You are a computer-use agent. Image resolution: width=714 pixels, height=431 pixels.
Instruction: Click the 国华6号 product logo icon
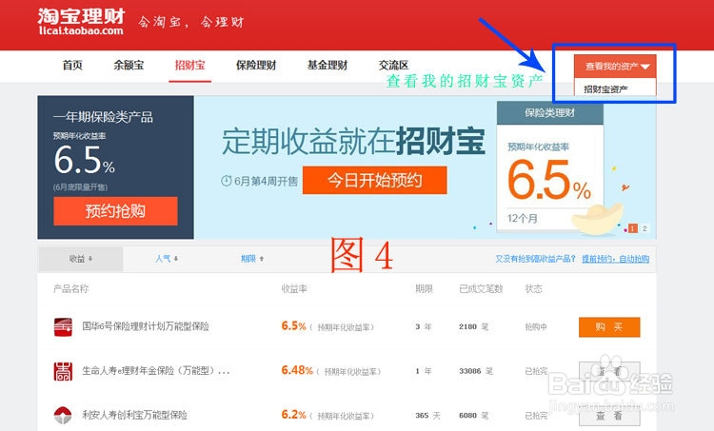point(63,326)
